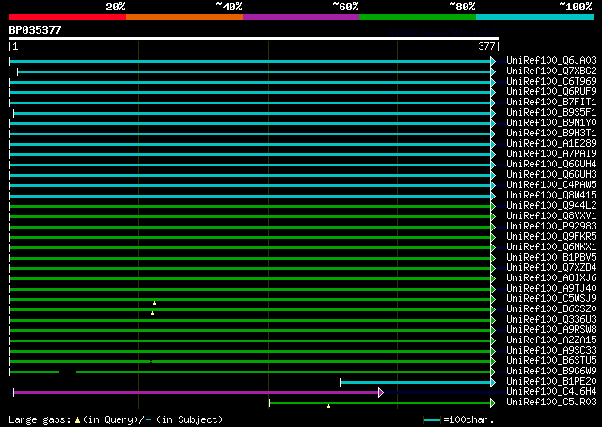Select label UniRef100_B9H3T1
Viewport: 602px width, 427px height.
pos(551,133)
